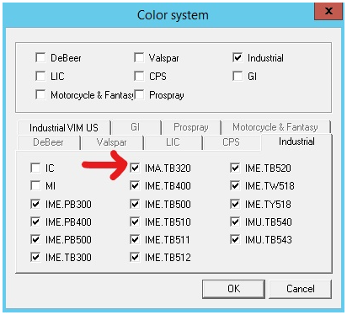Click Cancel to discard changes

(x=301, y=289)
